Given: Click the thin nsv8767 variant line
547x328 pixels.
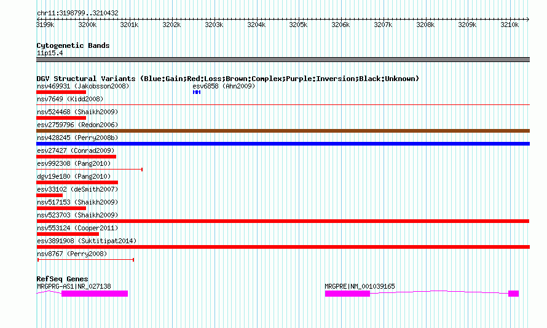Looking at the screenshot, I should tap(86, 260).
